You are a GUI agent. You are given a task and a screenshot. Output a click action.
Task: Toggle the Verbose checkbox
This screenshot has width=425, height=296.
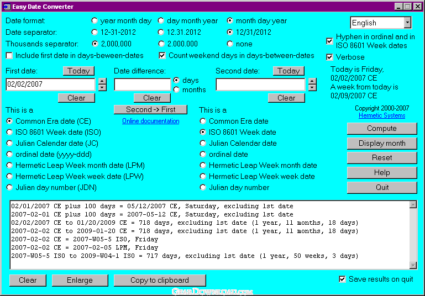pos(329,57)
